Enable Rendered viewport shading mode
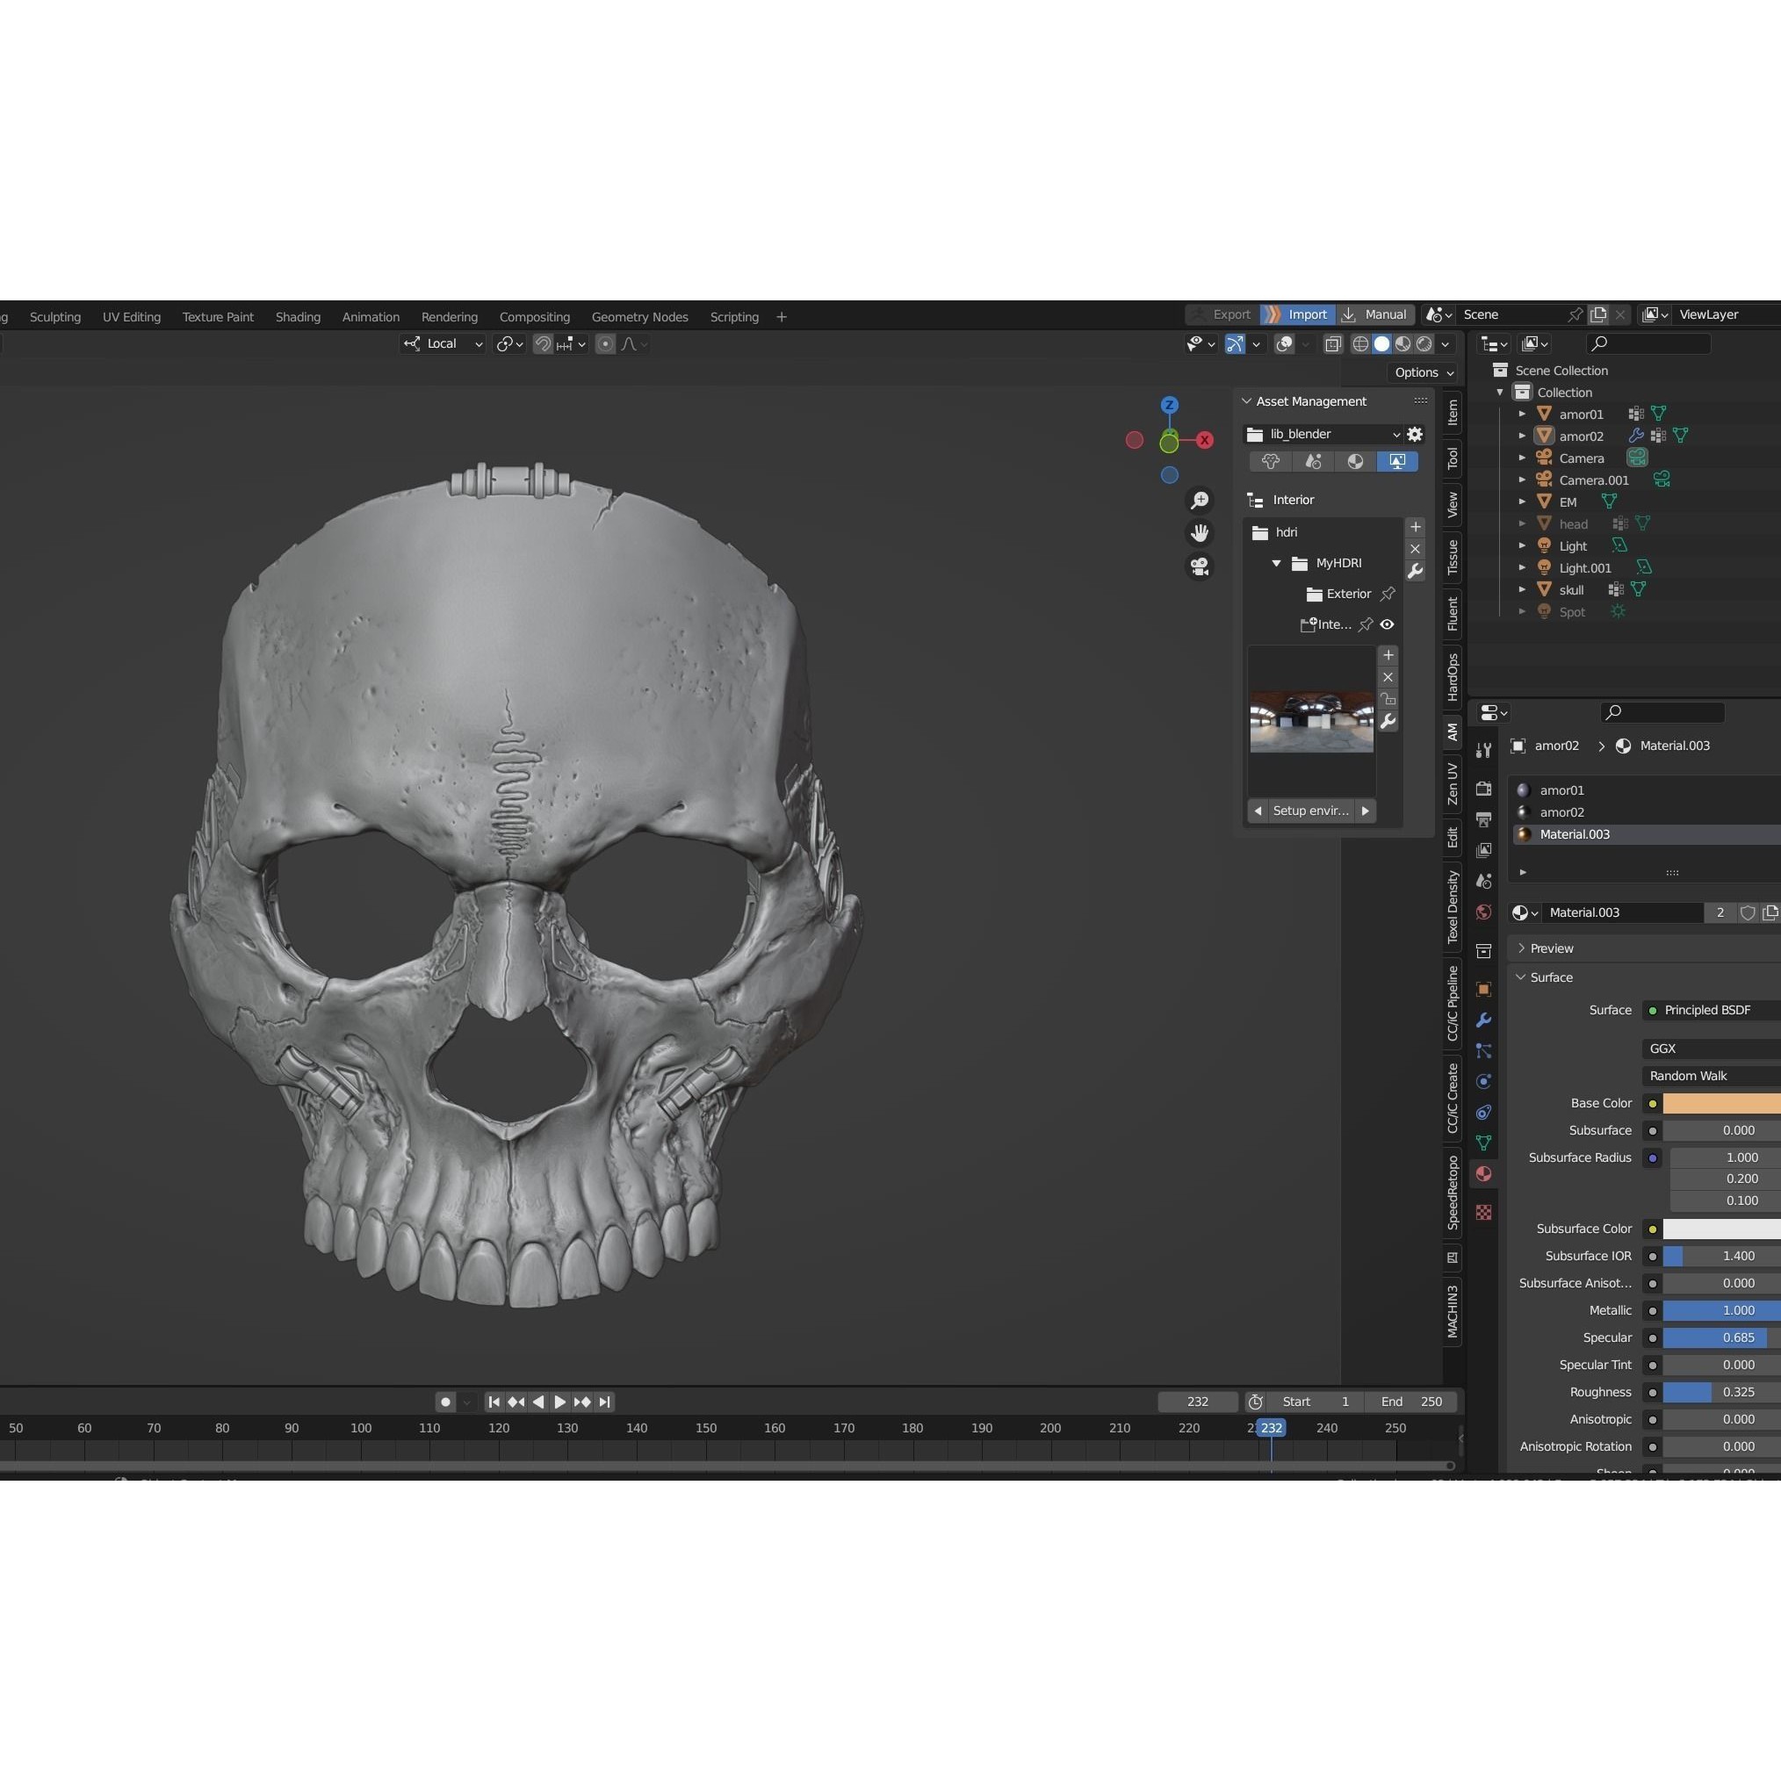 (x=1424, y=344)
